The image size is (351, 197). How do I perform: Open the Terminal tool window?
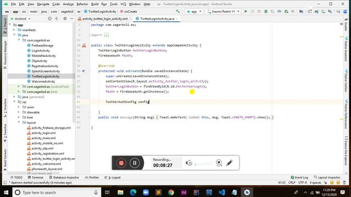pyautogui.click(x=35, y=177)
